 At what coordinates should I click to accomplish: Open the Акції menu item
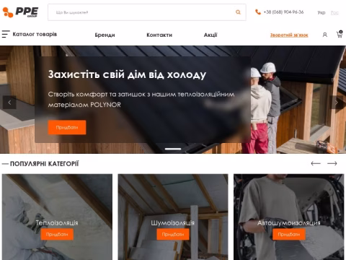click(x=210, y=35)
